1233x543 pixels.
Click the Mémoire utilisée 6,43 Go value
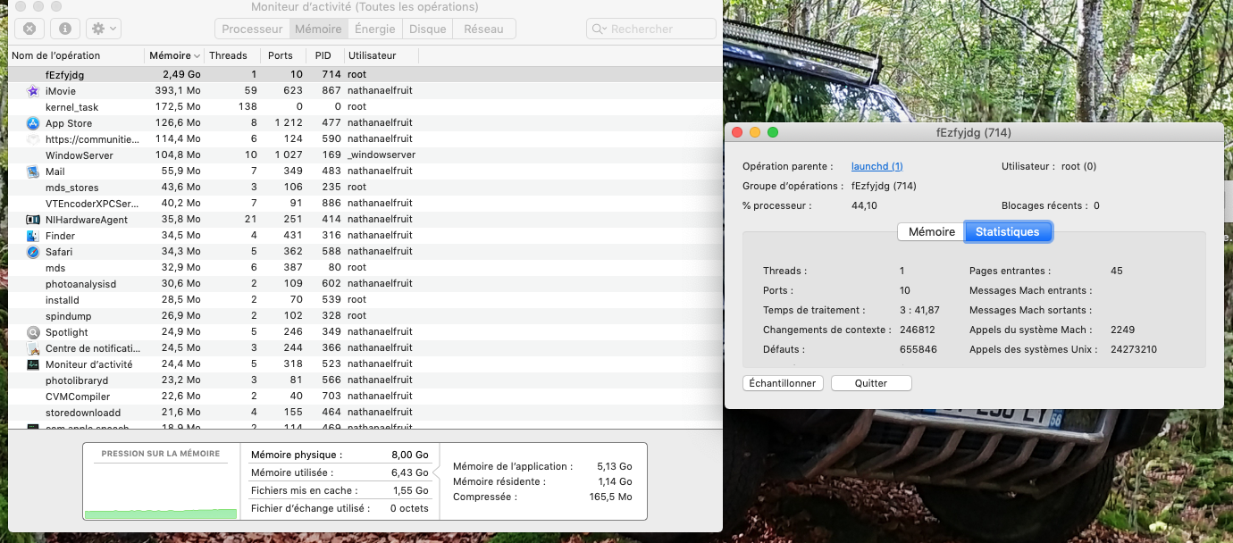[412, 472]
